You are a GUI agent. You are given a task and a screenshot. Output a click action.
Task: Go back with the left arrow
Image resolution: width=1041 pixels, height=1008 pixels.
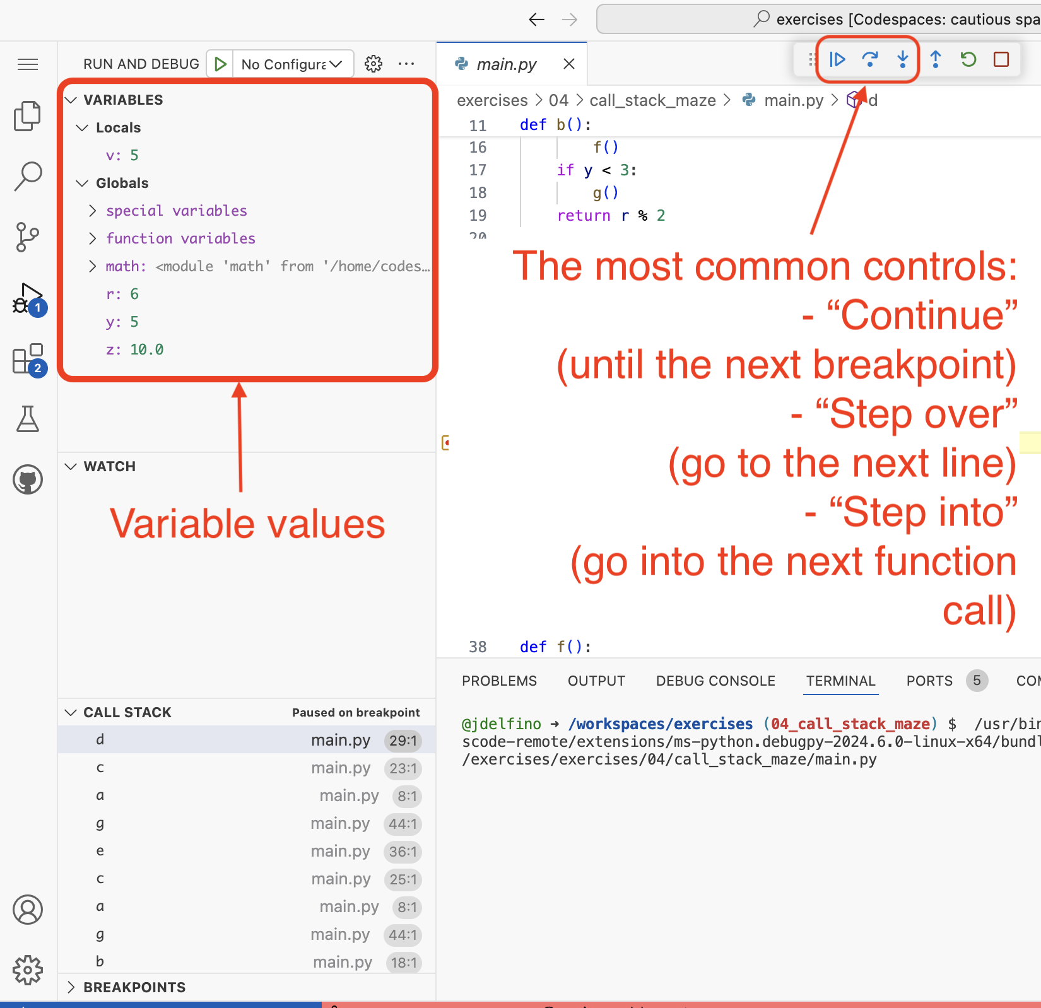pyautogui.click(x=536, y=20)
